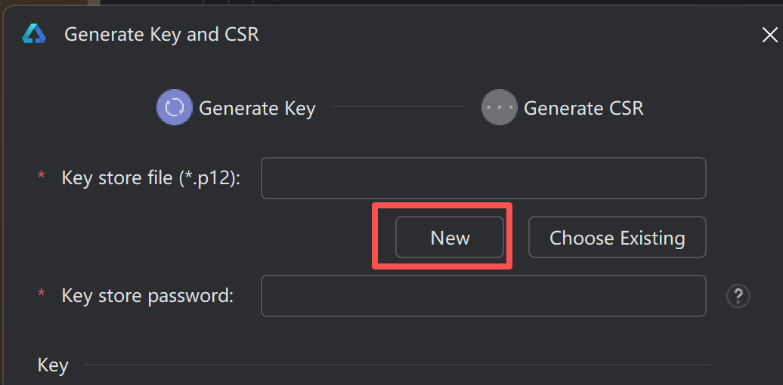Click the red asterisk beside Key store file
This screenshot has height=385, width=783.
tap(42, 176)
